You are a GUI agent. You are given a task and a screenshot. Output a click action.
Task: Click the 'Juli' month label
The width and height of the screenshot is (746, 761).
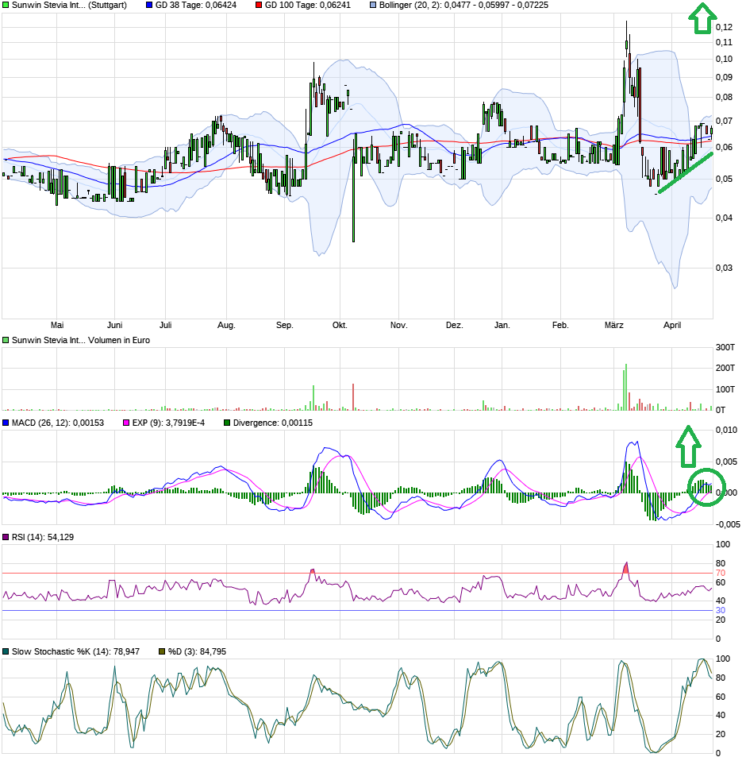point(165,325)
